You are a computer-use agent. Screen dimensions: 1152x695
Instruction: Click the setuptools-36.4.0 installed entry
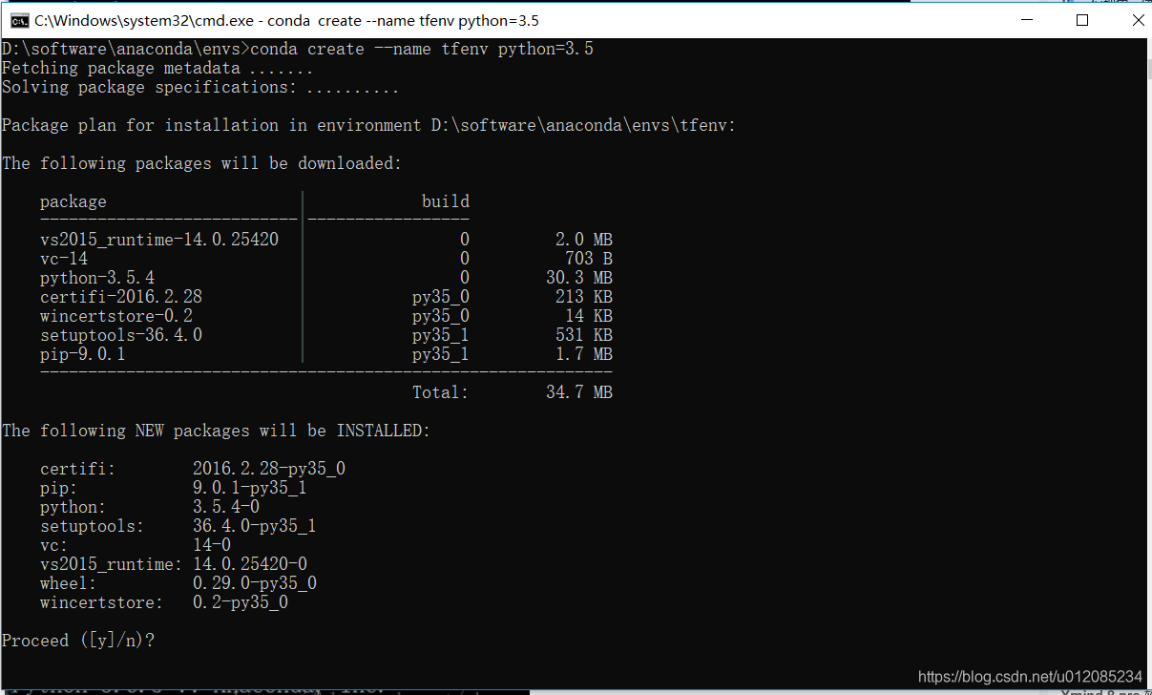coord(177,525)
